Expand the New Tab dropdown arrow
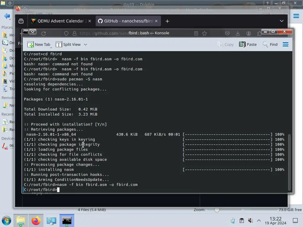The height and width of the screenshot is (227, 303). click(51, 47)
